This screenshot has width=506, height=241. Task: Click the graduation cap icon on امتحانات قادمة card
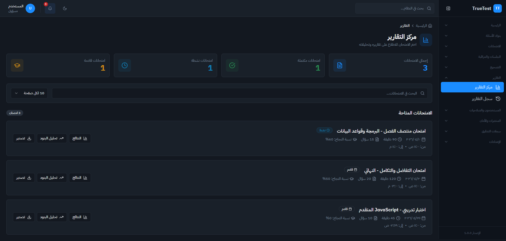coord(17,65)
